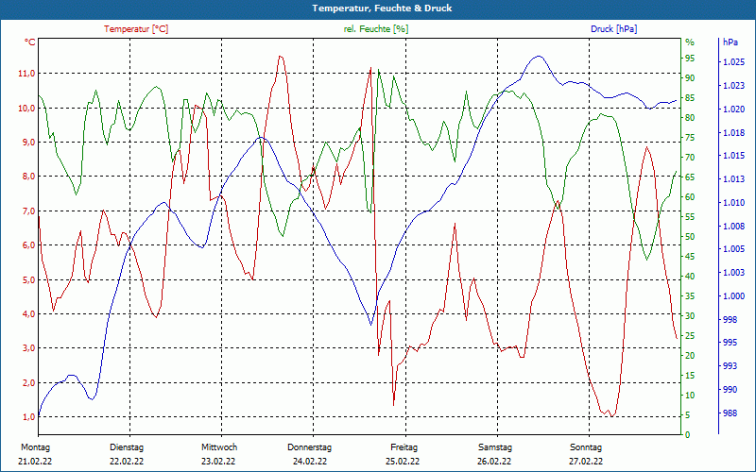The width and height of the screenshot is (756, 472).
Task: Click "95" on the green humidity axis
Action: coord(690,59)
